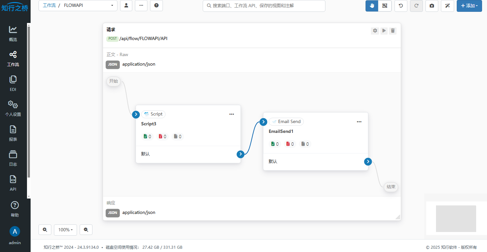Click the undo arrow button
487x252 pixels.
pyautogui.click(x=401, y=6)
